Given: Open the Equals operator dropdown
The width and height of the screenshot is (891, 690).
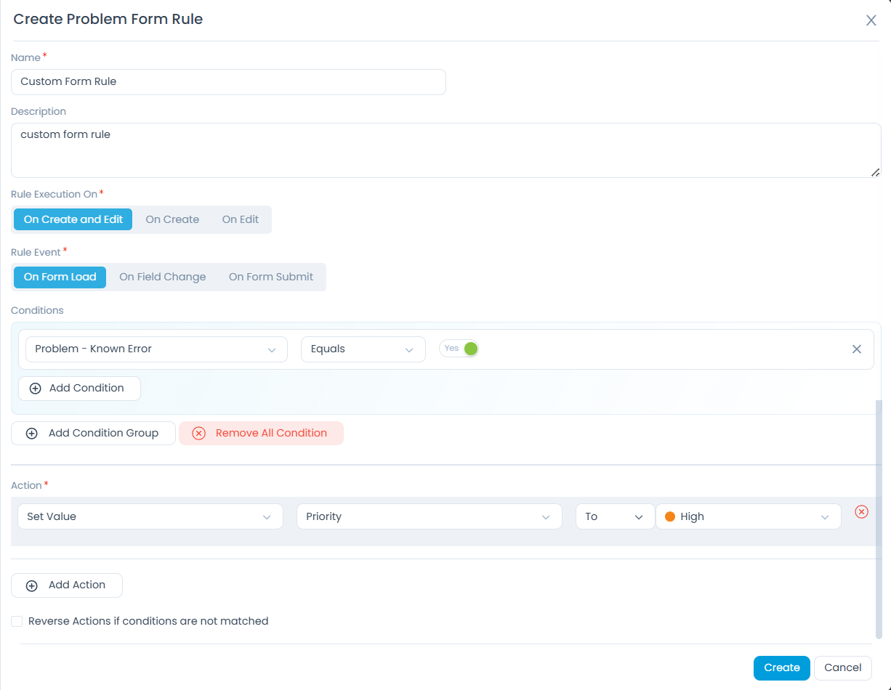Looking at the screenshot, I should (363, 349).
